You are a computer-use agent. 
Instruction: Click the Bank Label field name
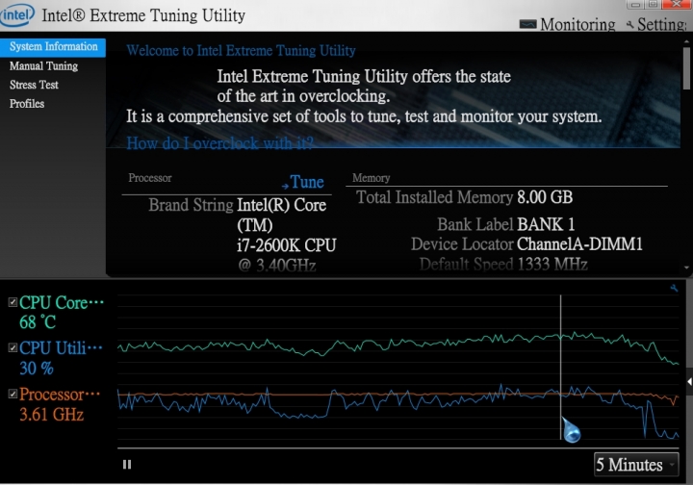point(475,224)
